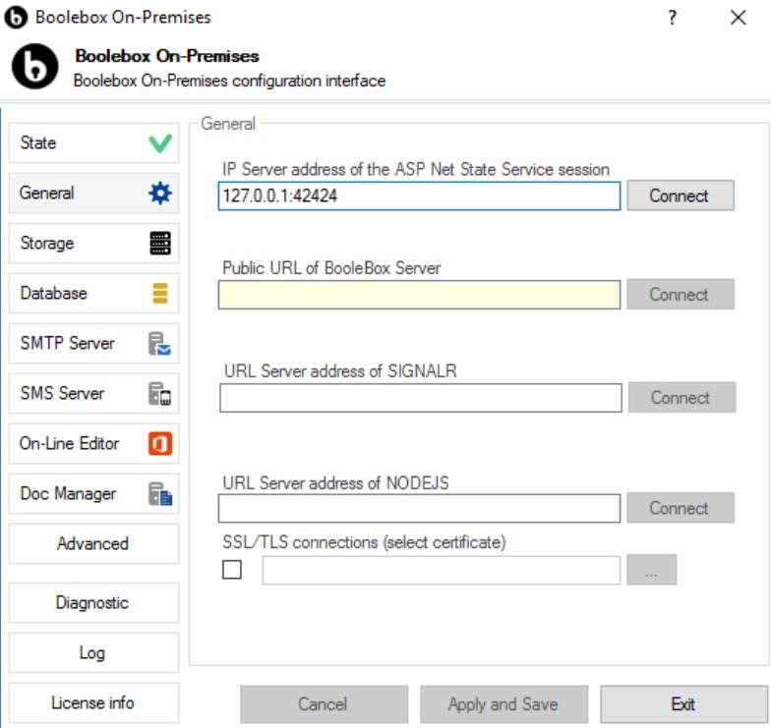The width and height of the screenshot is (771, 728).
Task: Click the orange On-Line Editor Office icon
Action: click(159, 444)
